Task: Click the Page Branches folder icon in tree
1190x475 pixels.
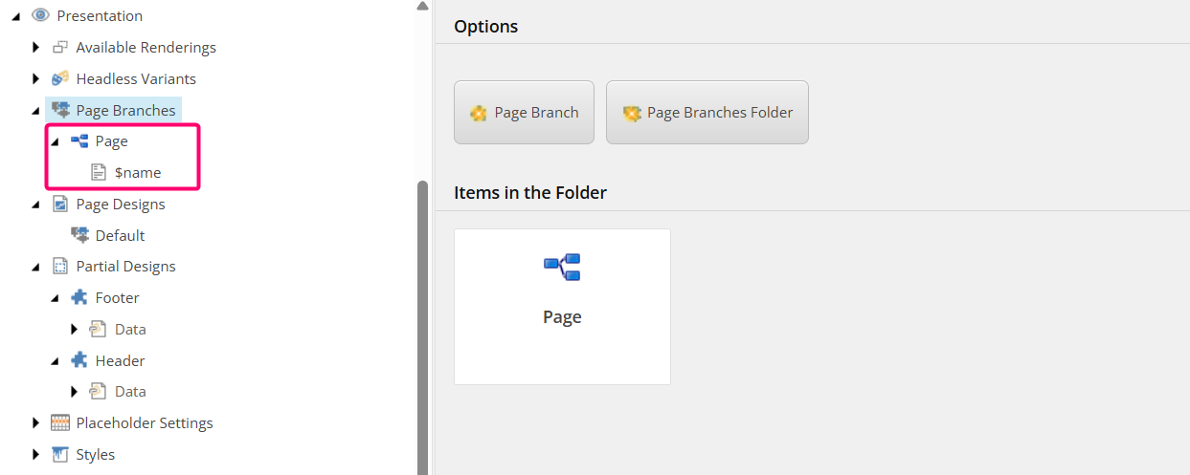Action: pos(60,110)
